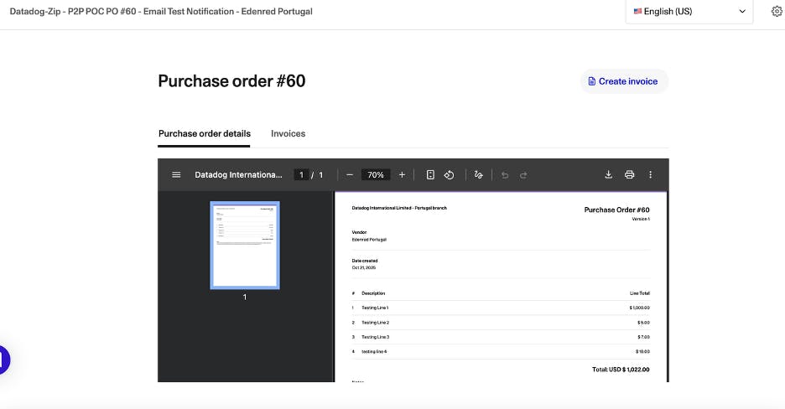Click the redo arrow in PDF toolbar
Image resolution: width=785 pixels, height=409 pixels.
(523, 175)
